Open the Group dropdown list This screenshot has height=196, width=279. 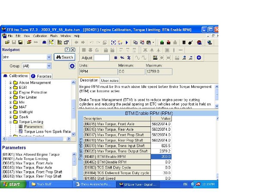click(x=49, y=66)
